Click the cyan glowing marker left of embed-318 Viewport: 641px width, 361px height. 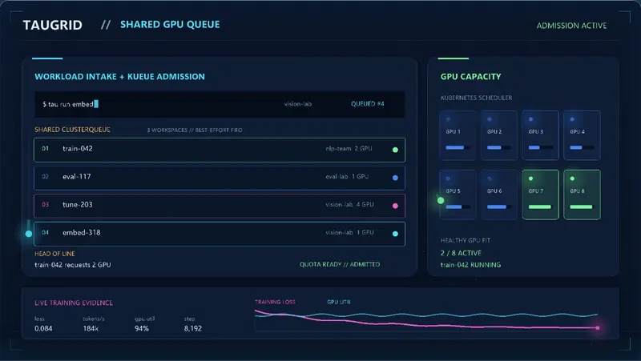pos(29,234)
